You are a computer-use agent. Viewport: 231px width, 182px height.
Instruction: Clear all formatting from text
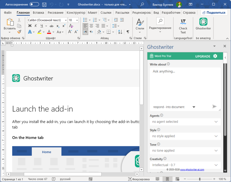(x=71, y=26)
